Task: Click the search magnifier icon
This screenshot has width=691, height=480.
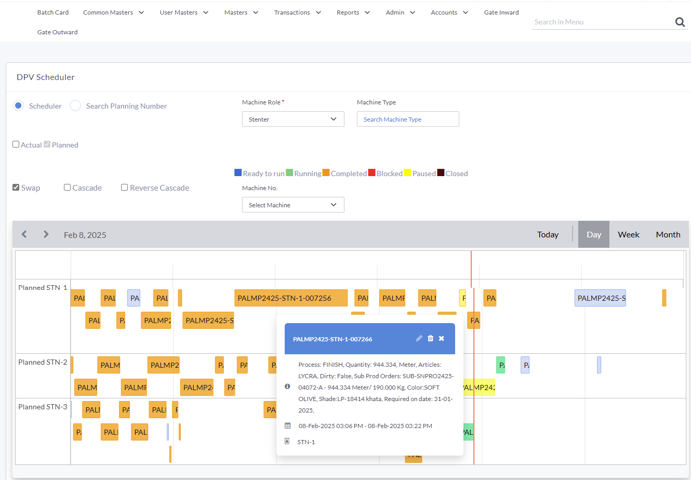Action: [680, 22]
